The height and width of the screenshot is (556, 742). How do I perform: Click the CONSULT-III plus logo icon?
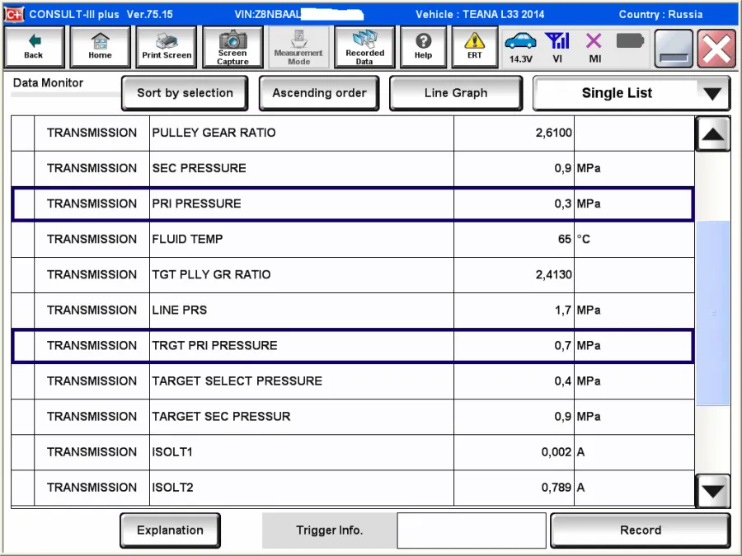pyautogui.click(x=13, y=14)
